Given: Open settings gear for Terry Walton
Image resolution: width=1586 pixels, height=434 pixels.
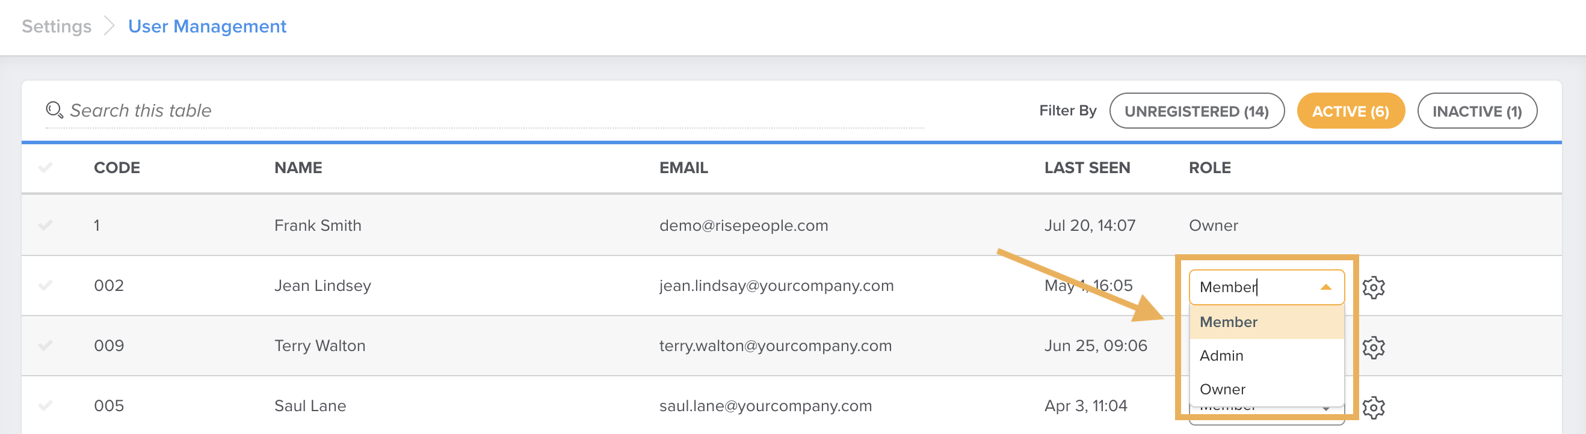Looking at the screenshot, I should click(1373, 347).
